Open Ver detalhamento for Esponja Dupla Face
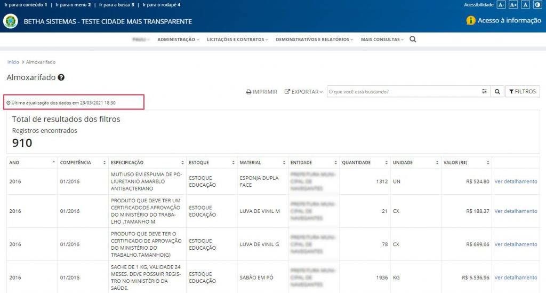The height and width of the screenshot is (293, 546). (516, 181)
